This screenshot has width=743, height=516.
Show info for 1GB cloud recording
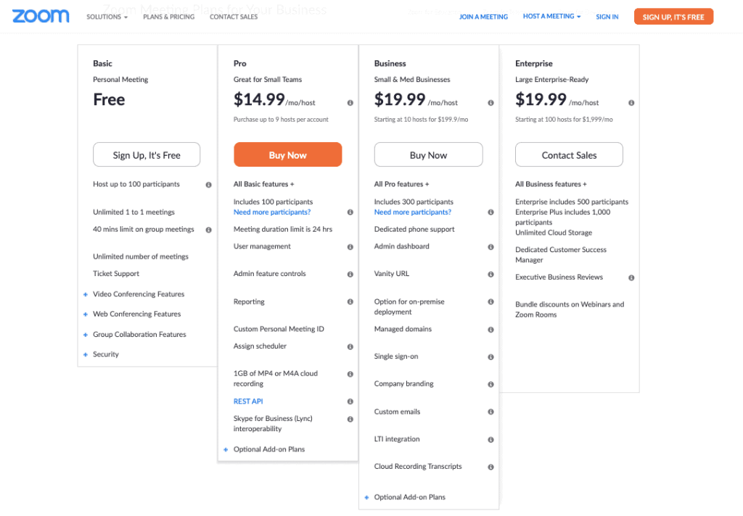point(350,375)
